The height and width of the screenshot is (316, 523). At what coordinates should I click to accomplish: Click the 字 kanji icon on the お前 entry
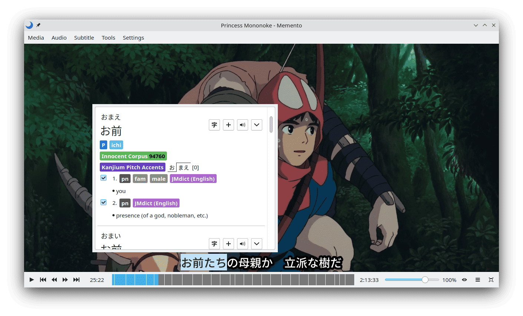pyautogui.click(x=214, y=125)
